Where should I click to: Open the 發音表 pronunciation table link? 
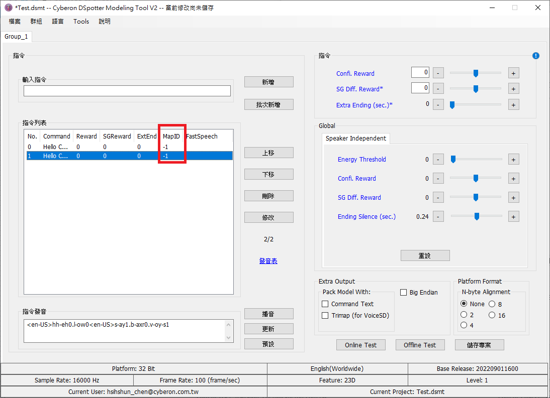(268, 260)
